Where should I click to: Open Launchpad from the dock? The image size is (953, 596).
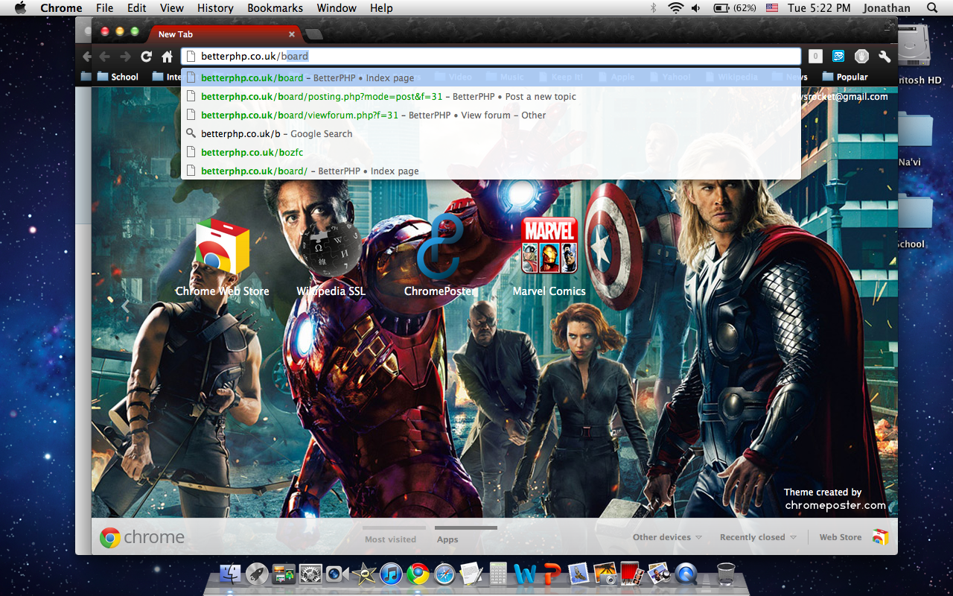(x=258, y=574)
